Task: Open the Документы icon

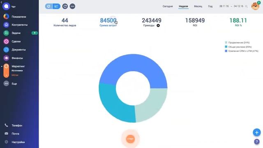Action: pos(6,50)
